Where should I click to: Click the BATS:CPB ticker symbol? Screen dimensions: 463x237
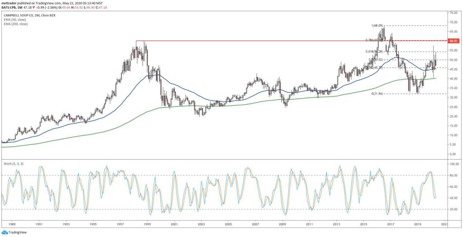coord(8,7)
